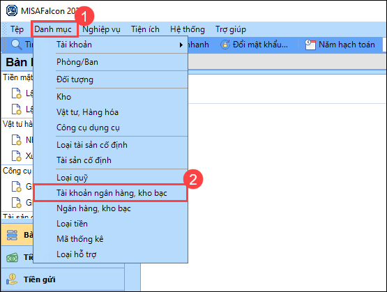Screen dimensions: 387x292
Task: Click the magnifier search icon in toolbar
Action: tap(16, 45)
